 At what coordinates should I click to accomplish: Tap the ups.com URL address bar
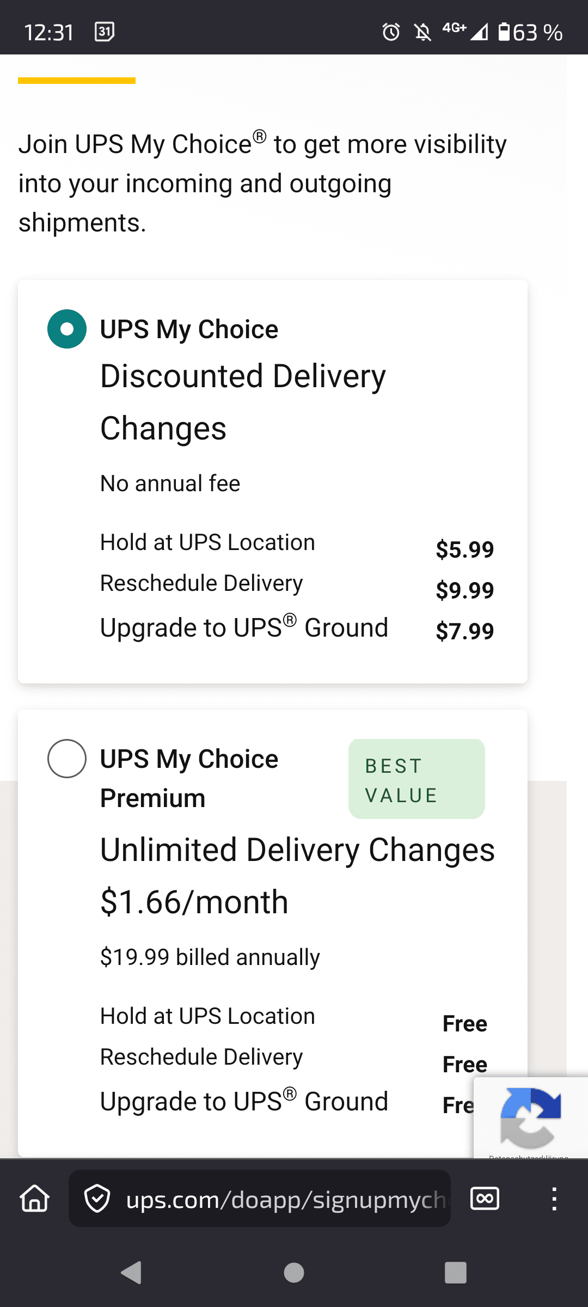pyautogui.click(x=283, y=1199)
